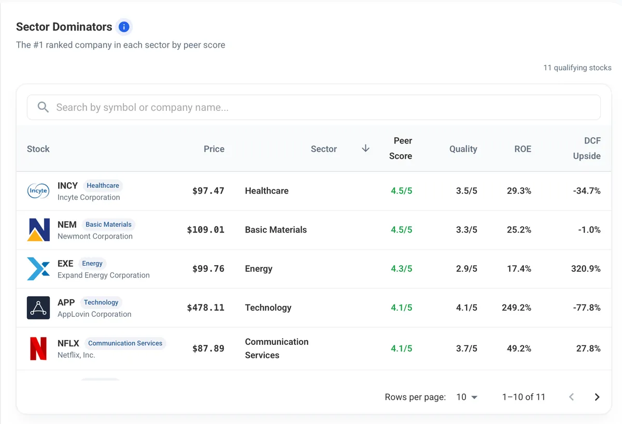622x424 pixels.
Task: Click the previous page arrow
Action: click(572, 397)
